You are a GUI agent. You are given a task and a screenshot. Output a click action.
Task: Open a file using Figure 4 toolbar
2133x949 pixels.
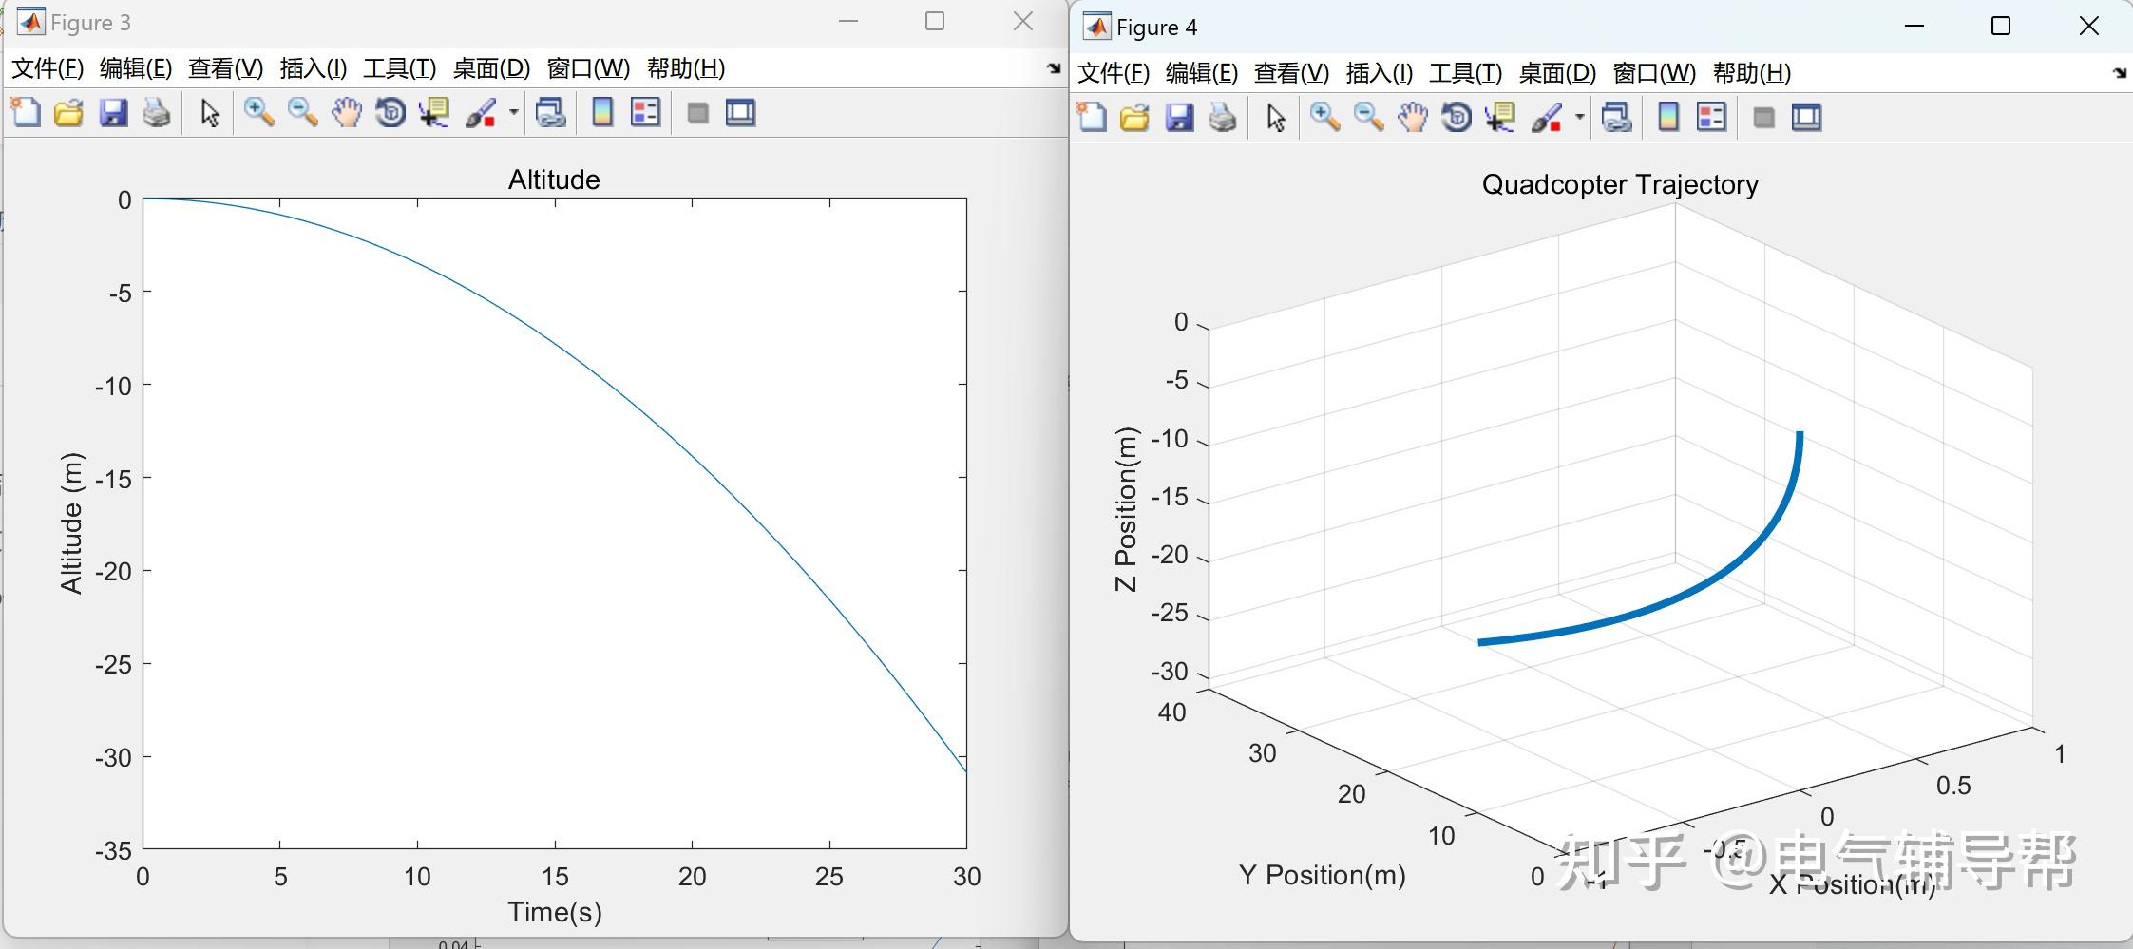click(x=1133, y=117)
